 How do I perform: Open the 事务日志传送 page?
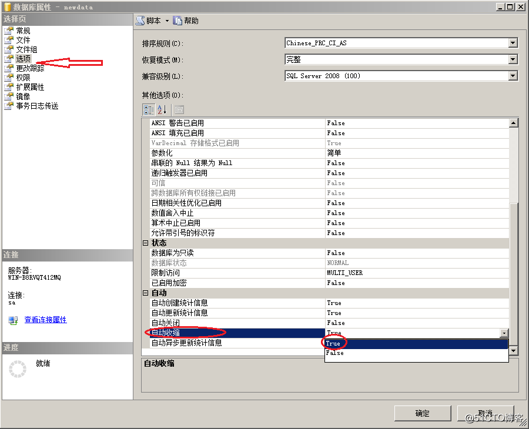pyautogui.click(x=37, y=106)
